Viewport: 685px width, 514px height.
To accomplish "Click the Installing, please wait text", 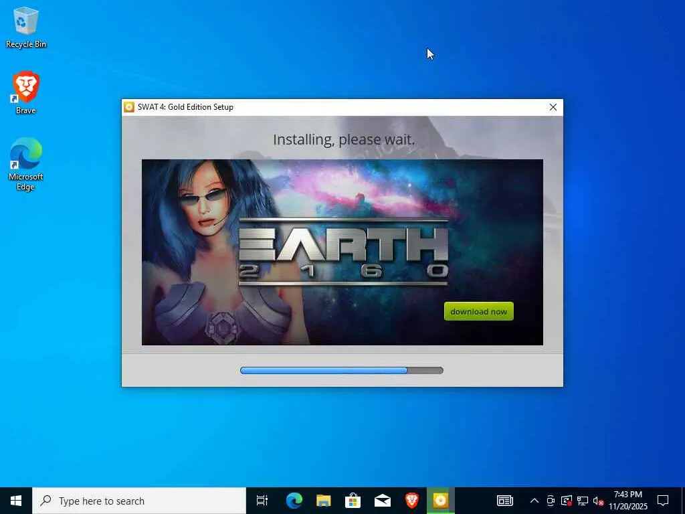I will click(x=344, y=139).
